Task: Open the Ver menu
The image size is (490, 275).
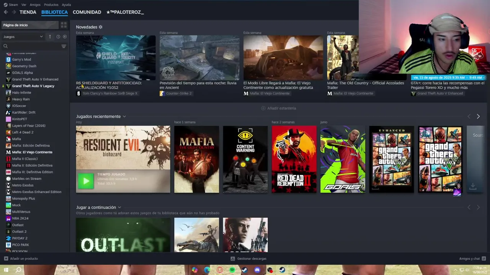Action: pyautogui.click(x=24, y=5)
